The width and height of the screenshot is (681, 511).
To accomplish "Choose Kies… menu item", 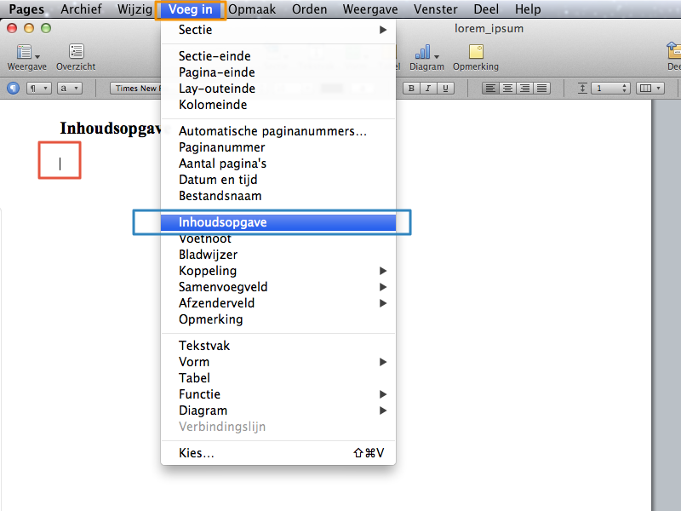I will point(278,453).
